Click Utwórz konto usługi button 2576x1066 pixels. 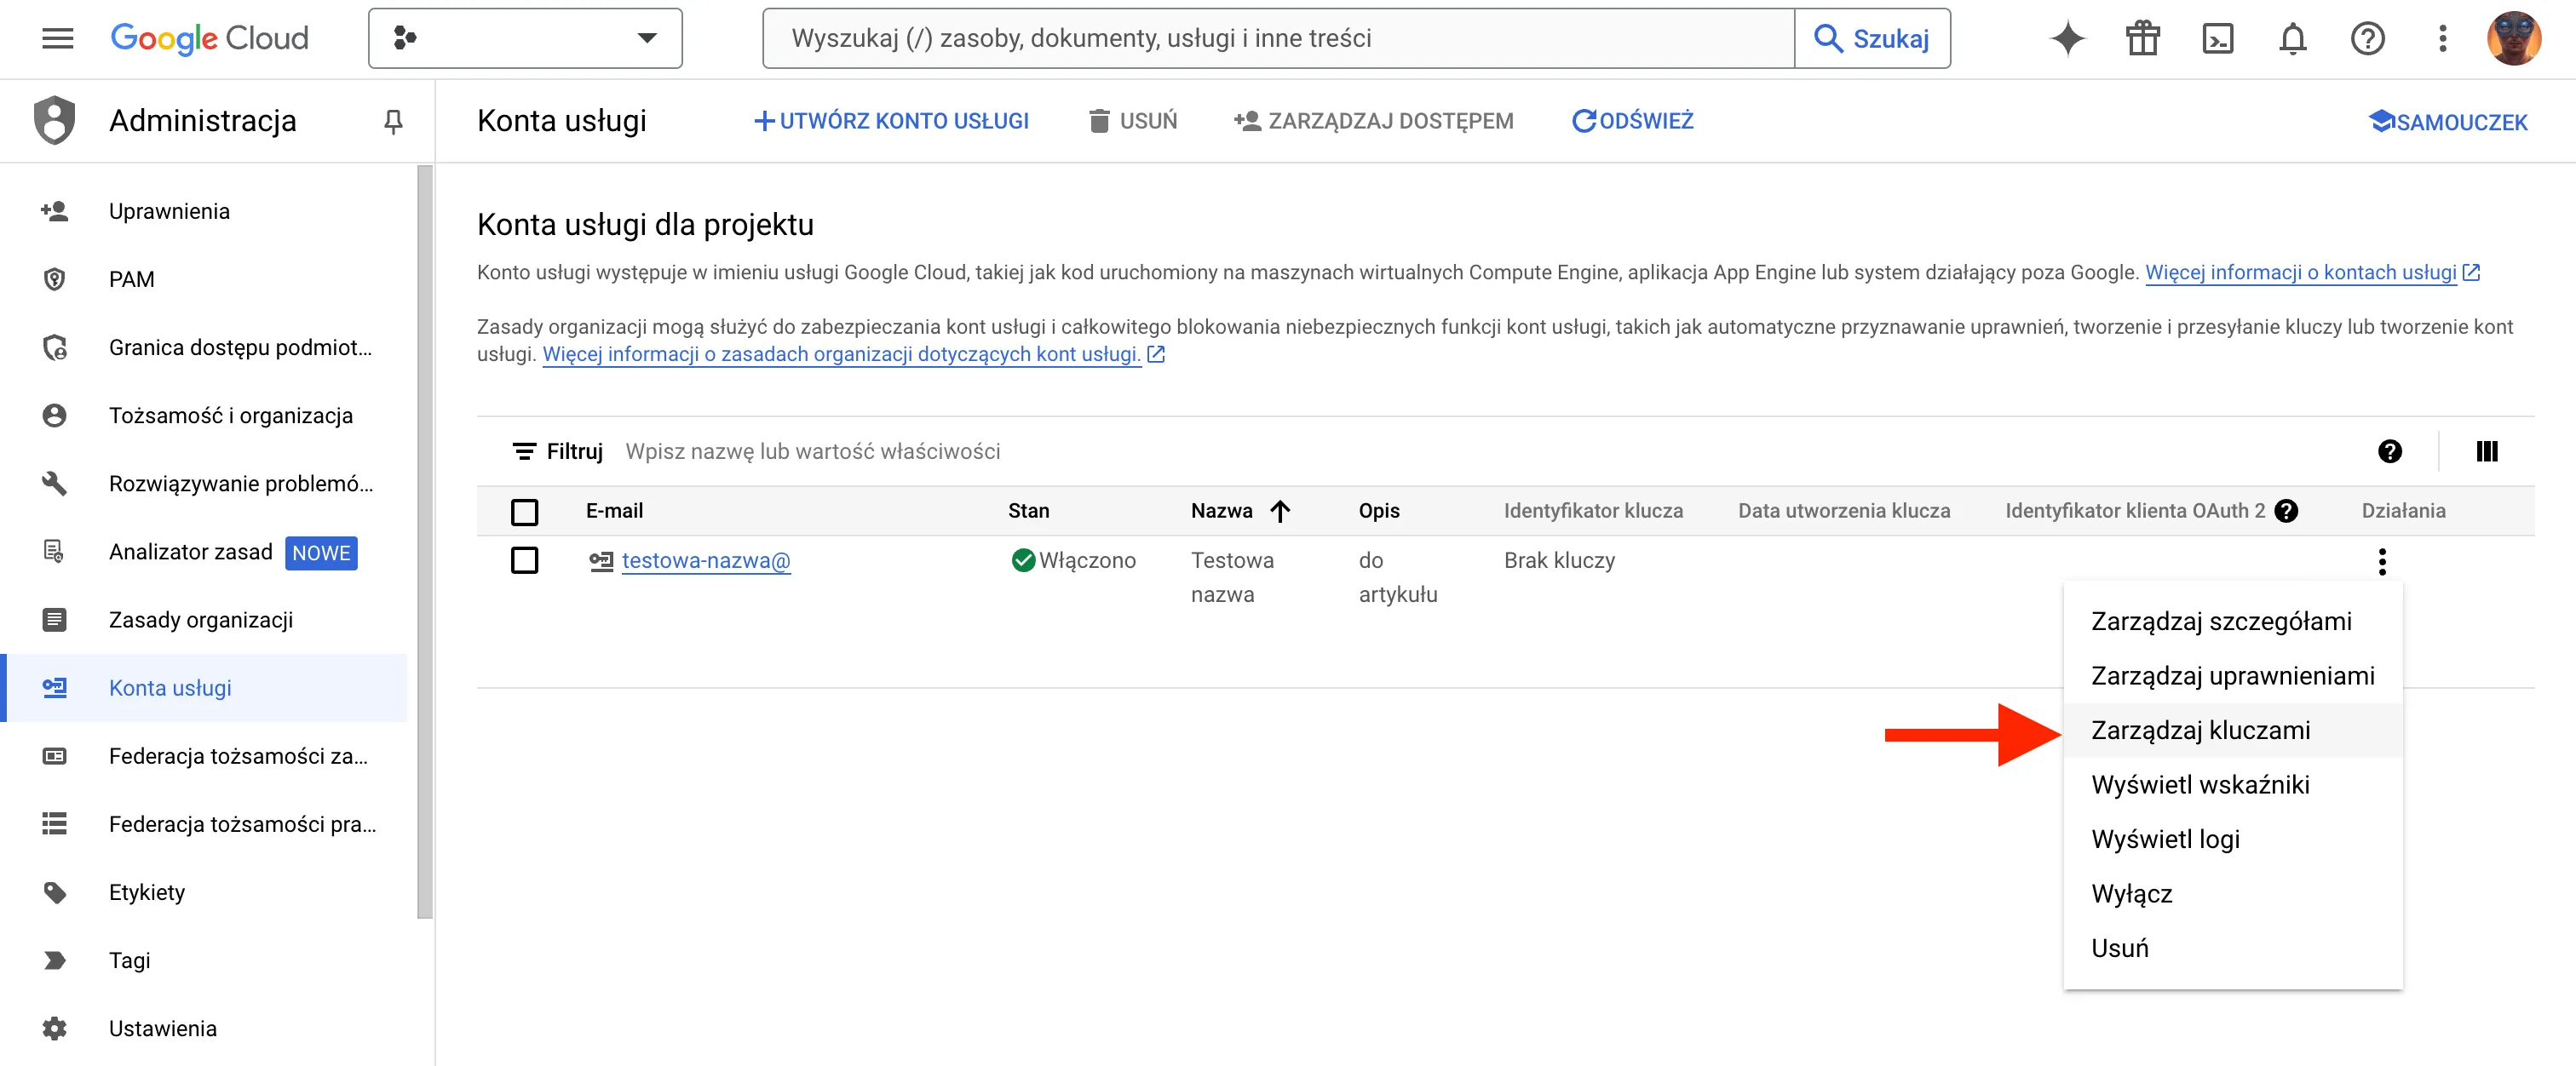[891, 121]
